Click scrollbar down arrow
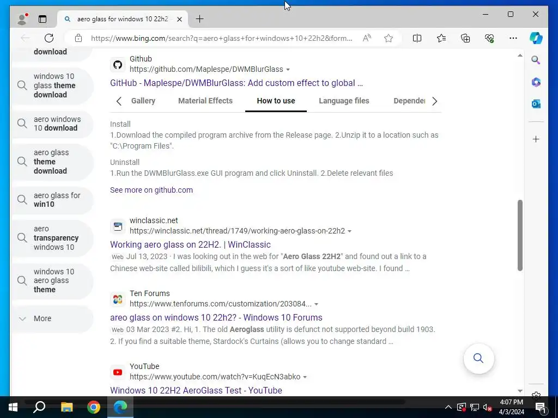The image size is (558, 418). 520,391
